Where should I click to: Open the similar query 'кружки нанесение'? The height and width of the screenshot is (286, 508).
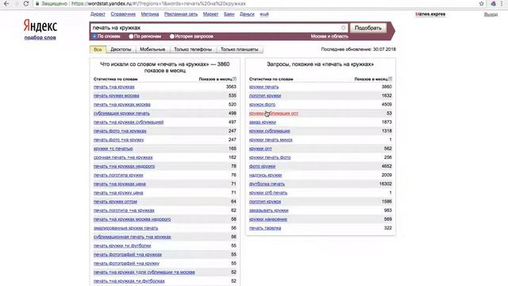pyautogui.click(x=268, y=219)
